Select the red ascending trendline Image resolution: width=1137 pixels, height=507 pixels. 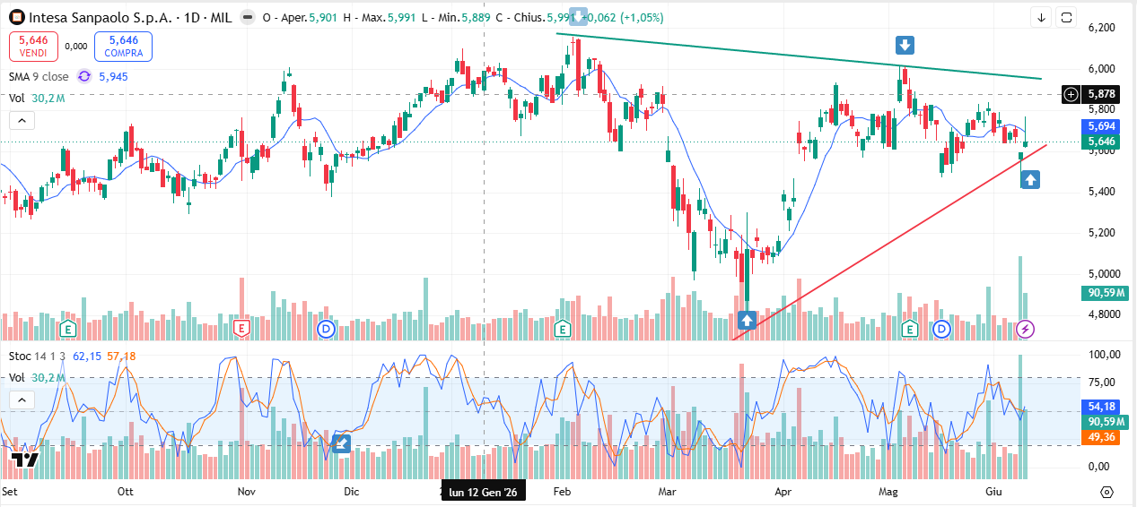pos(888,242)
